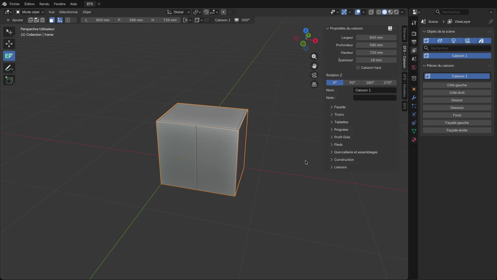This screenshot has width=497, height=280.
Task: Toggle camera view gizmo icon
Action: [x=314, y=75]
